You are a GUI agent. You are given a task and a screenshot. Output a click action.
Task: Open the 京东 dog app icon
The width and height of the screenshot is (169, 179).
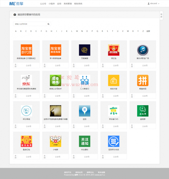(26, 80)
